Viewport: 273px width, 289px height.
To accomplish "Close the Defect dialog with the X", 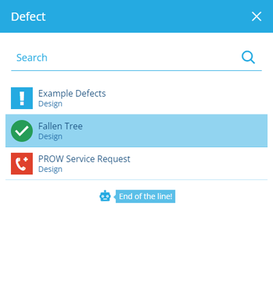I will [x=257, y=16].
